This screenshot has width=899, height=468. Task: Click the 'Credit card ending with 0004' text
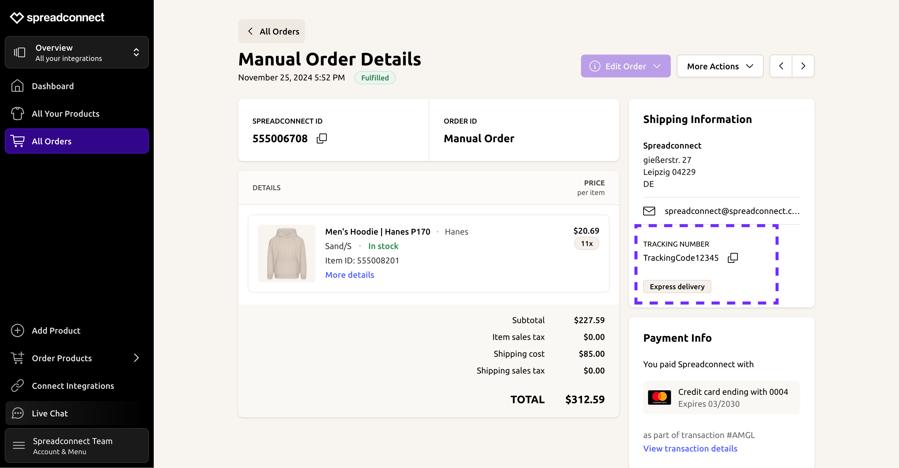(x=733, y=392)
